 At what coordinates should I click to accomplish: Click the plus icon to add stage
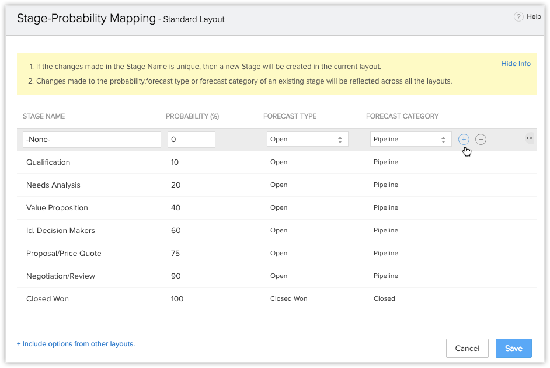(x=464, y=139)
